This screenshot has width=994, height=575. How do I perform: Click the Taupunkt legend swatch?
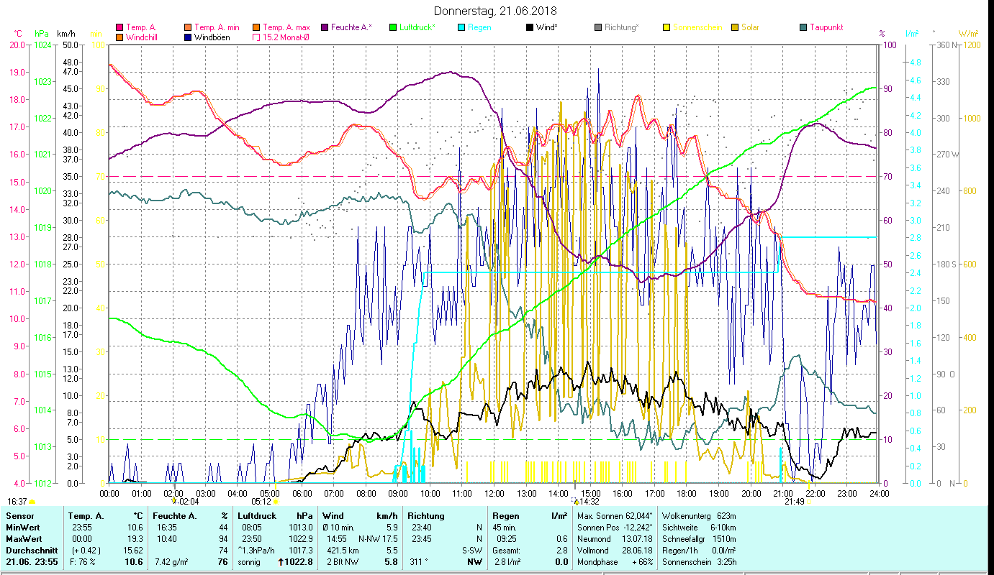click(803, 28)
